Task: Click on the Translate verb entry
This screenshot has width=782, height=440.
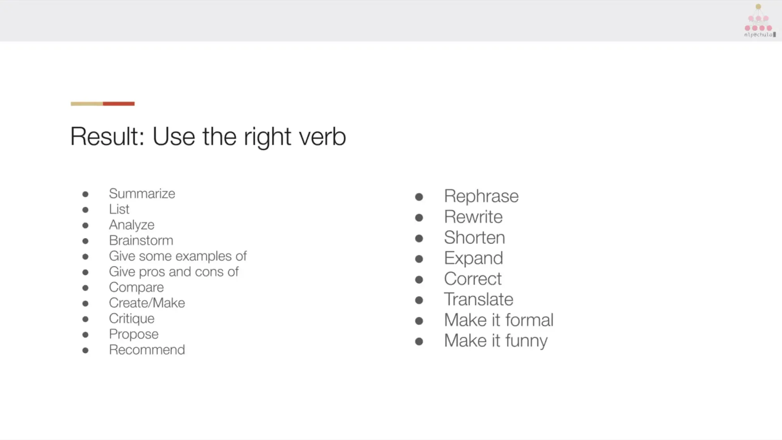Action: coord(478,299)
